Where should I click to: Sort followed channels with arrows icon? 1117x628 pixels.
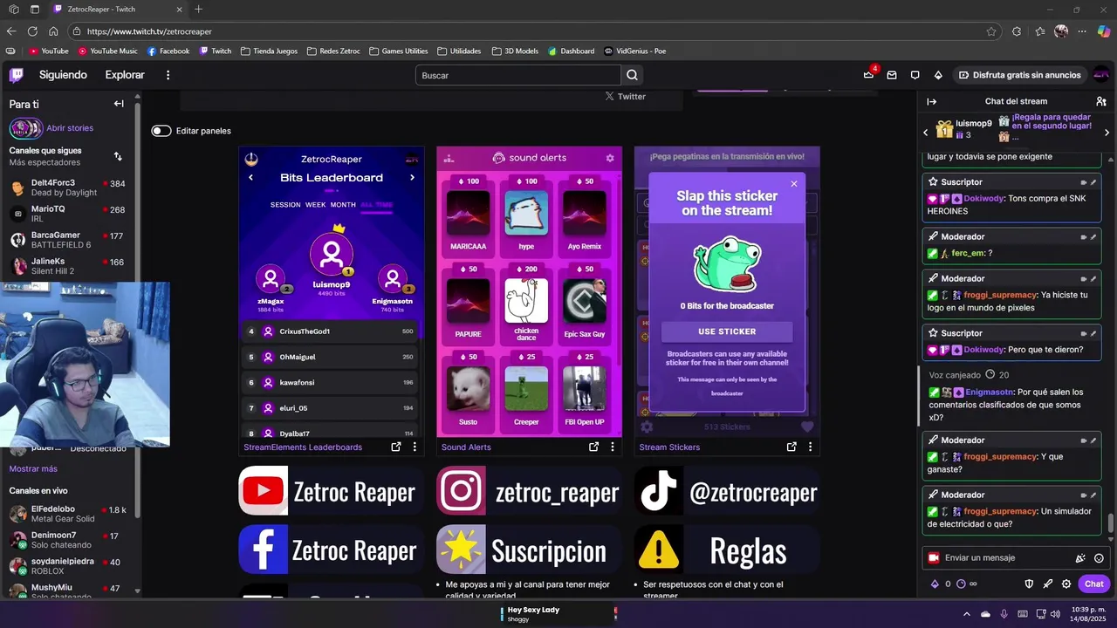click(118, 156)
